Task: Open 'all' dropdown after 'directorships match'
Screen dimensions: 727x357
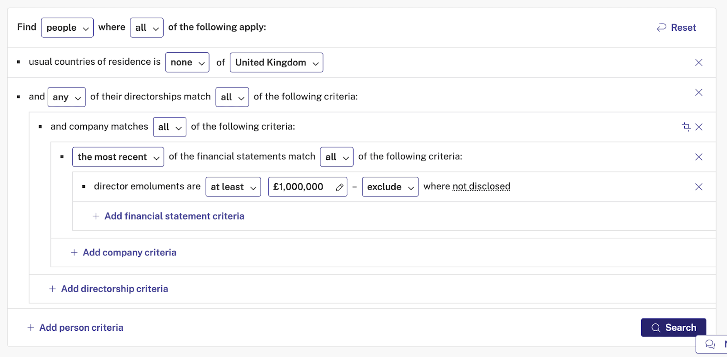Action: 232,97
